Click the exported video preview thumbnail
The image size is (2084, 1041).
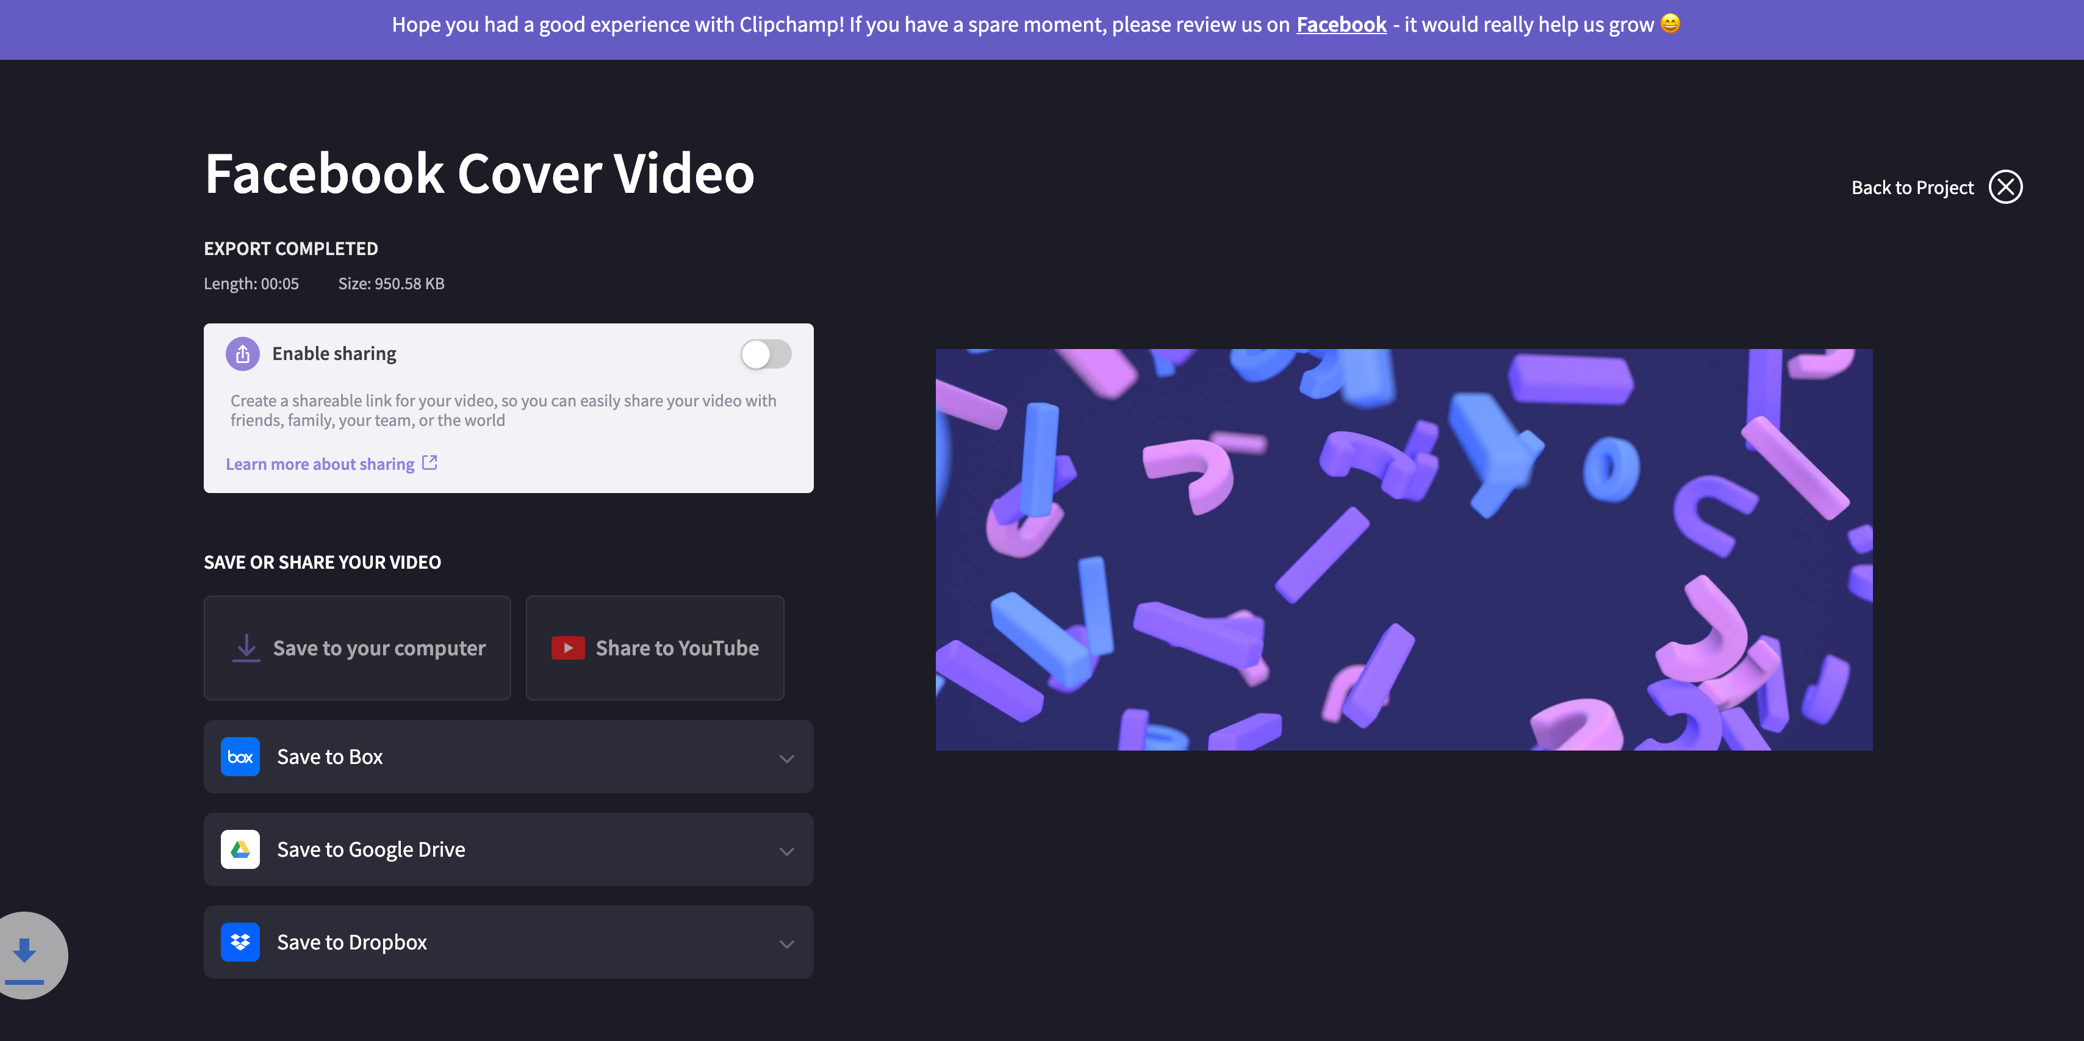coord(1404,550)
